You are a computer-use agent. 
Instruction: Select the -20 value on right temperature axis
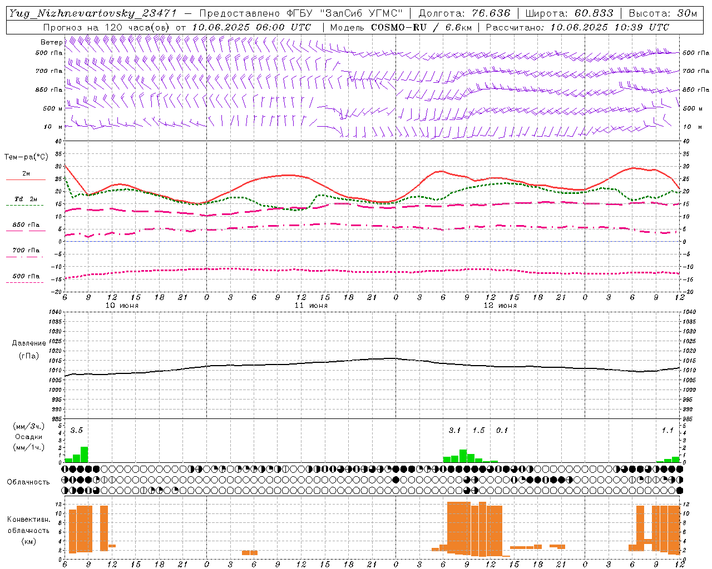point(687,292)
